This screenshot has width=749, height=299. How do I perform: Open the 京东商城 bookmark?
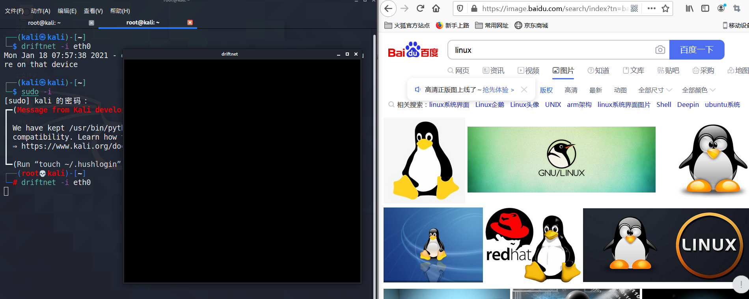coord(531,25)
